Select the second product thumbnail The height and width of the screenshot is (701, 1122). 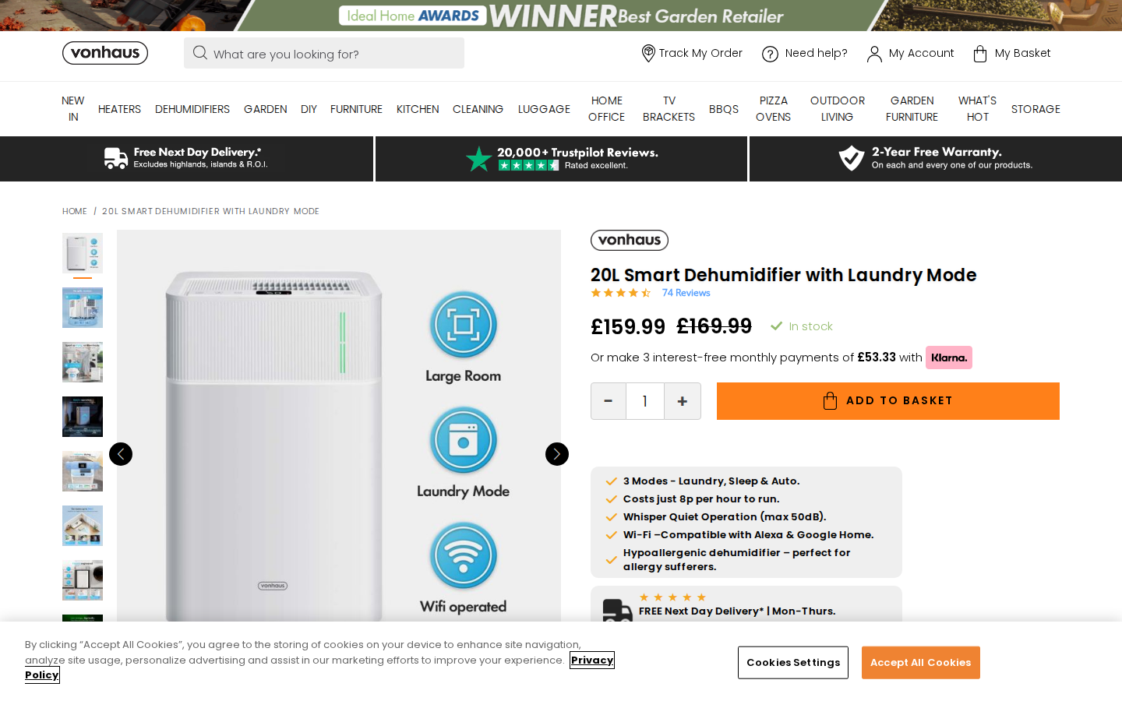(83, 308)
